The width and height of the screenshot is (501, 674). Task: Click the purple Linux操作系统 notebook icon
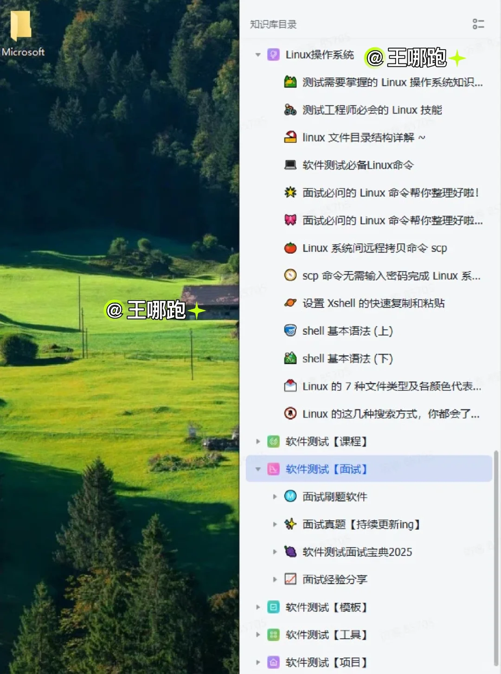point(273,54)
